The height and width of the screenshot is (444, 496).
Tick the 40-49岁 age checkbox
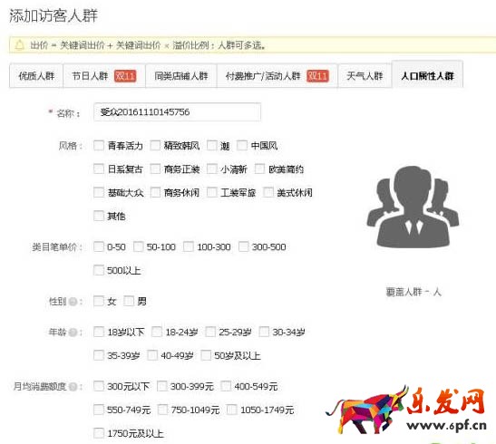pos(152,355)
